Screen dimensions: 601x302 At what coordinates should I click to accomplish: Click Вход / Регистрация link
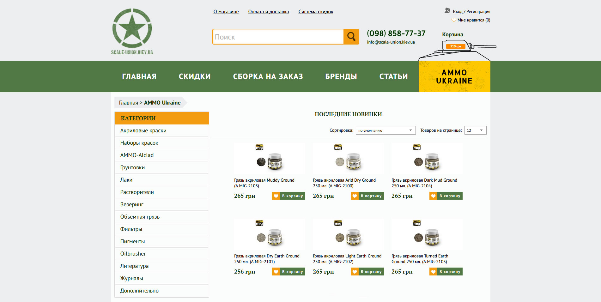point(471,11)
